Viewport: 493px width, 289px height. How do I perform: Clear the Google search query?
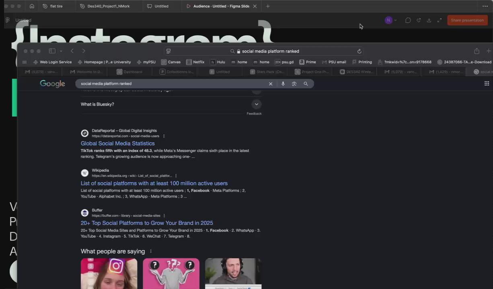271,83
